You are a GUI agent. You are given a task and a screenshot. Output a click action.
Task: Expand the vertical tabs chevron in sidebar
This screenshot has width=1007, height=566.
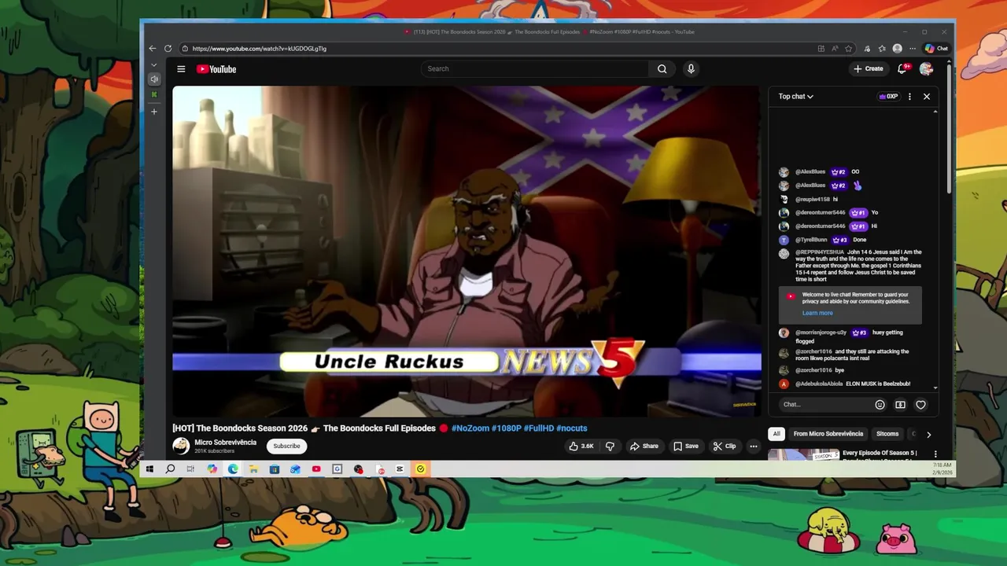click(x=154, y=65)
